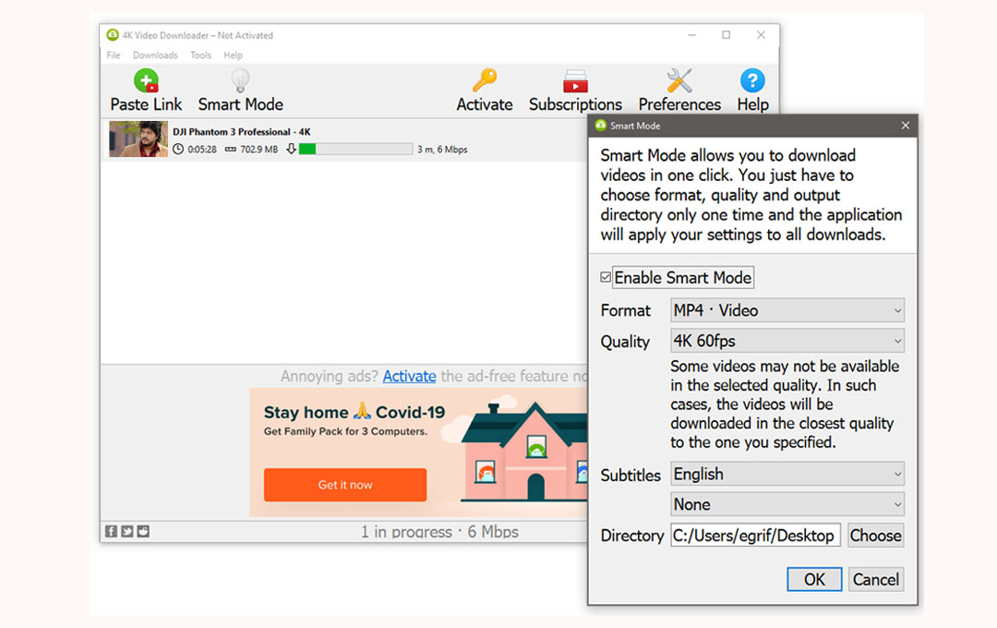Click the green download progress bar
This screenshot has height=628, width=997.
click(x=355, y=149)
